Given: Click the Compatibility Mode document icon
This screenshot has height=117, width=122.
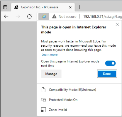Looking at the screenshot, I should [x=43, y=90].
